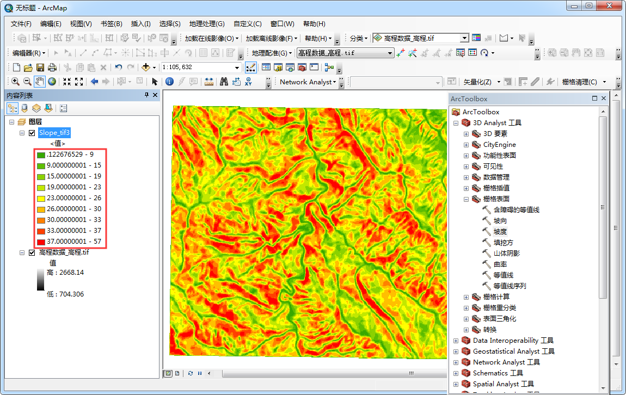
Task: Open the 窗口(W) menu
Action: [x=283, y=24]
